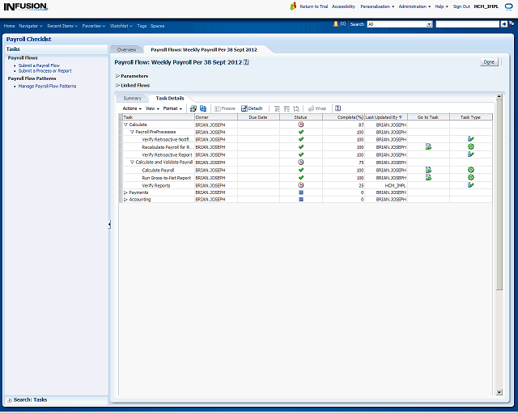This screenshot has width=518, height=414.
Task: Click the global search text field
Action: pyautogui.click(x=466, y=24)
